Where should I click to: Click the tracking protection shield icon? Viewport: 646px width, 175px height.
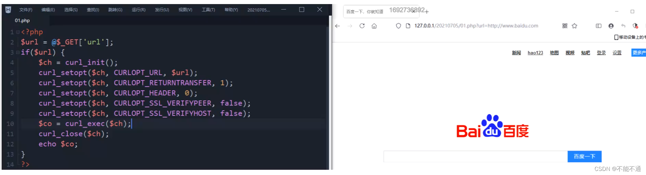[399, 26]
